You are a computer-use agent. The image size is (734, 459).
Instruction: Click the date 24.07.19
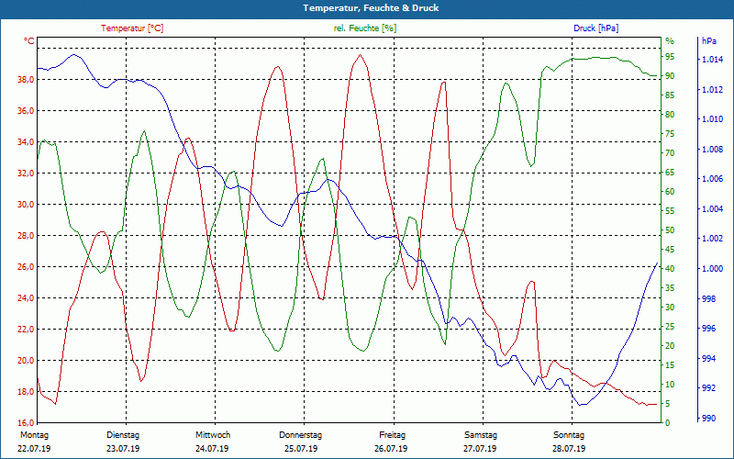coord(212,449)
